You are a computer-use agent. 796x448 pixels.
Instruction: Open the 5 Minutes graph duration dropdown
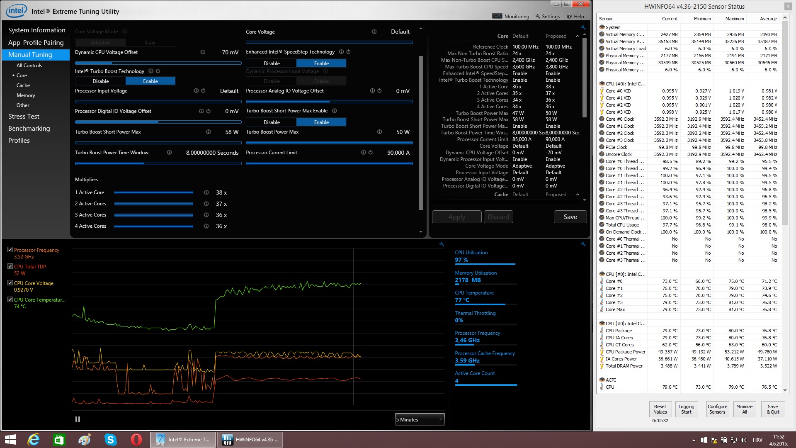(x=420, y=419)
